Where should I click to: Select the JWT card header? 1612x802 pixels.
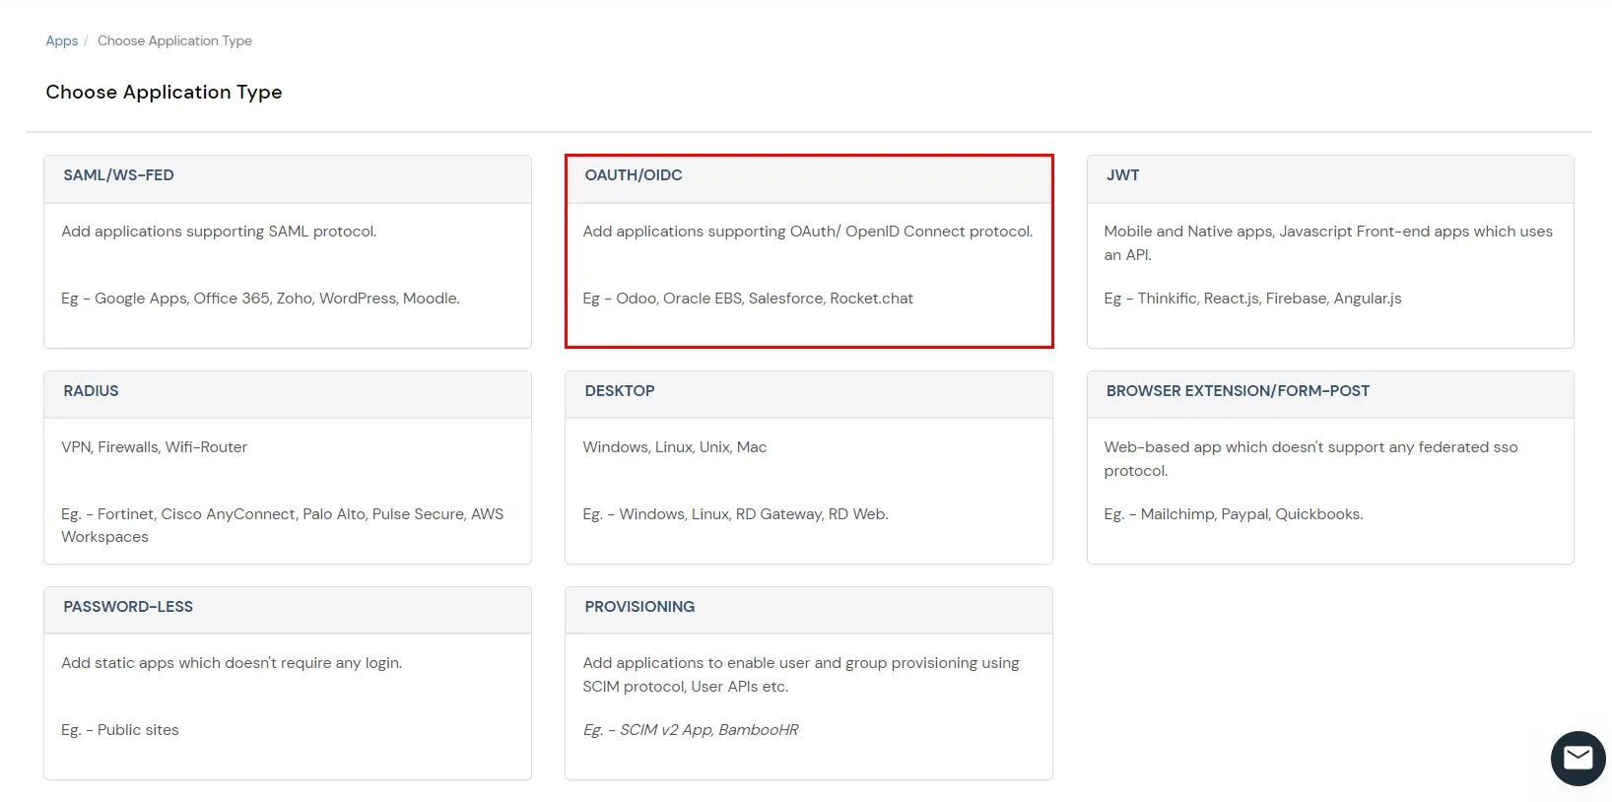(x=1330, y=178)
